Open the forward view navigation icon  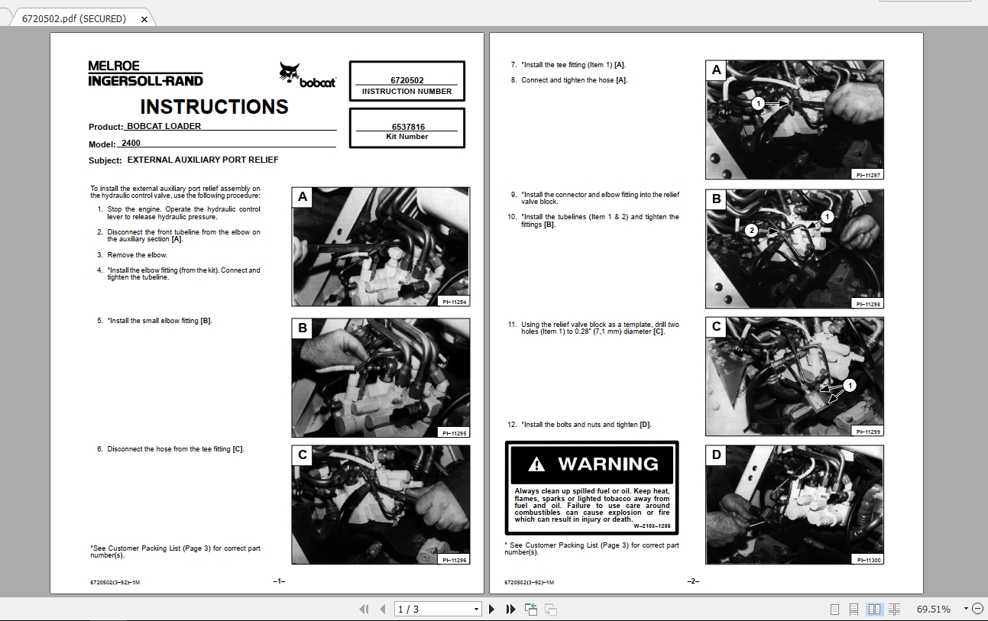(550, 609)
